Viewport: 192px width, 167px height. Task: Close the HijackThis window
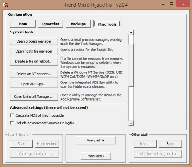pos(183,4)
